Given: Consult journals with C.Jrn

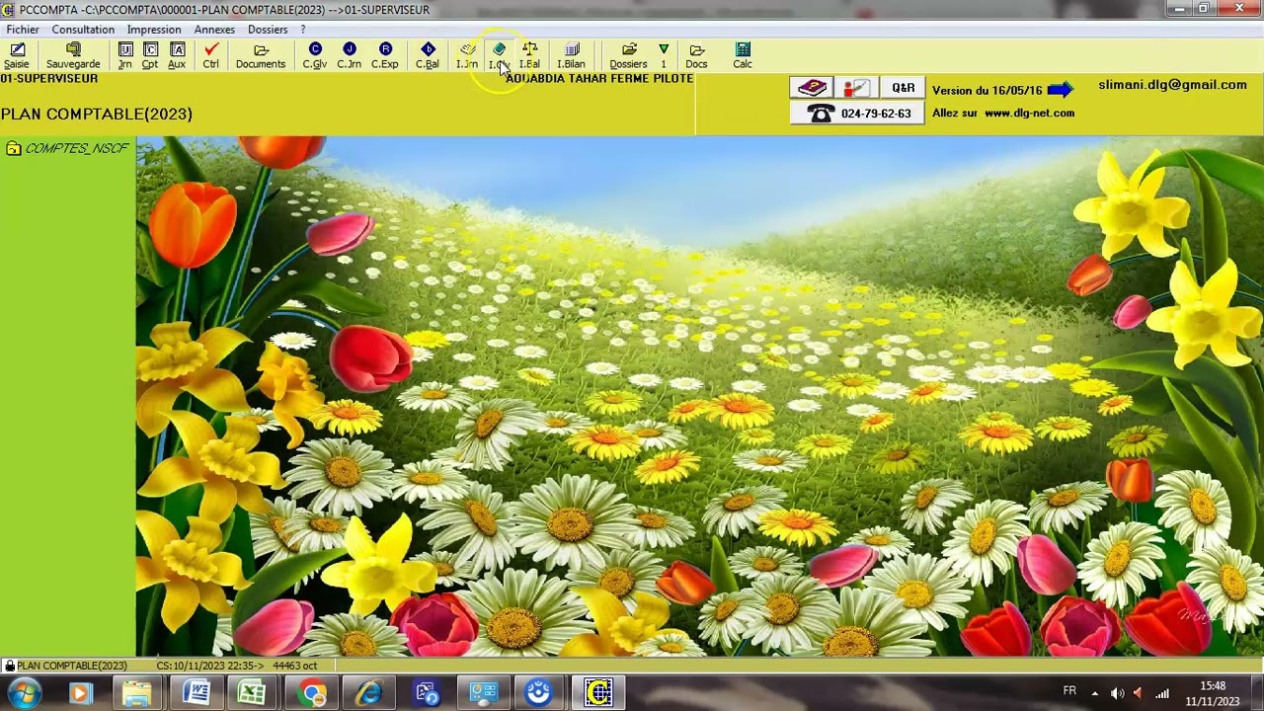Looking at the screenshot, I should pyautogui.click(x=349, y=56).
